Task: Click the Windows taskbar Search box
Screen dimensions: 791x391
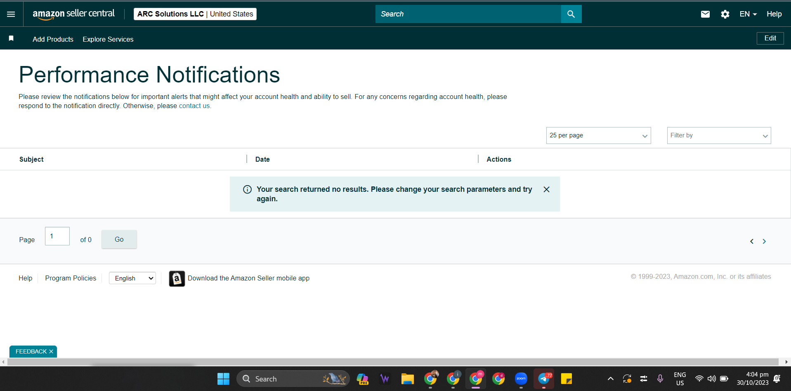Action: click(x=293, y=379)
